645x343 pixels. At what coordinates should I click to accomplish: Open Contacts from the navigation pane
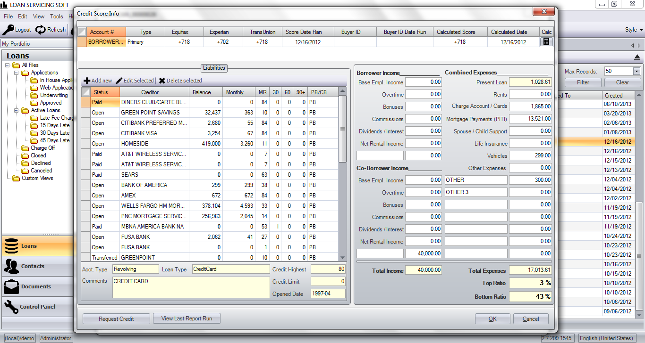click(x=33, y=266)
